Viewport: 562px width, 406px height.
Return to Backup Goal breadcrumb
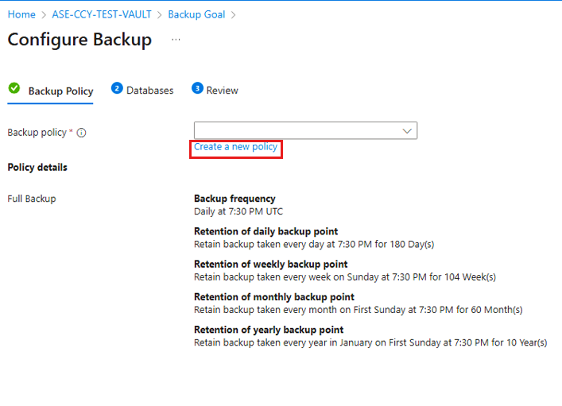coord(196,14)
